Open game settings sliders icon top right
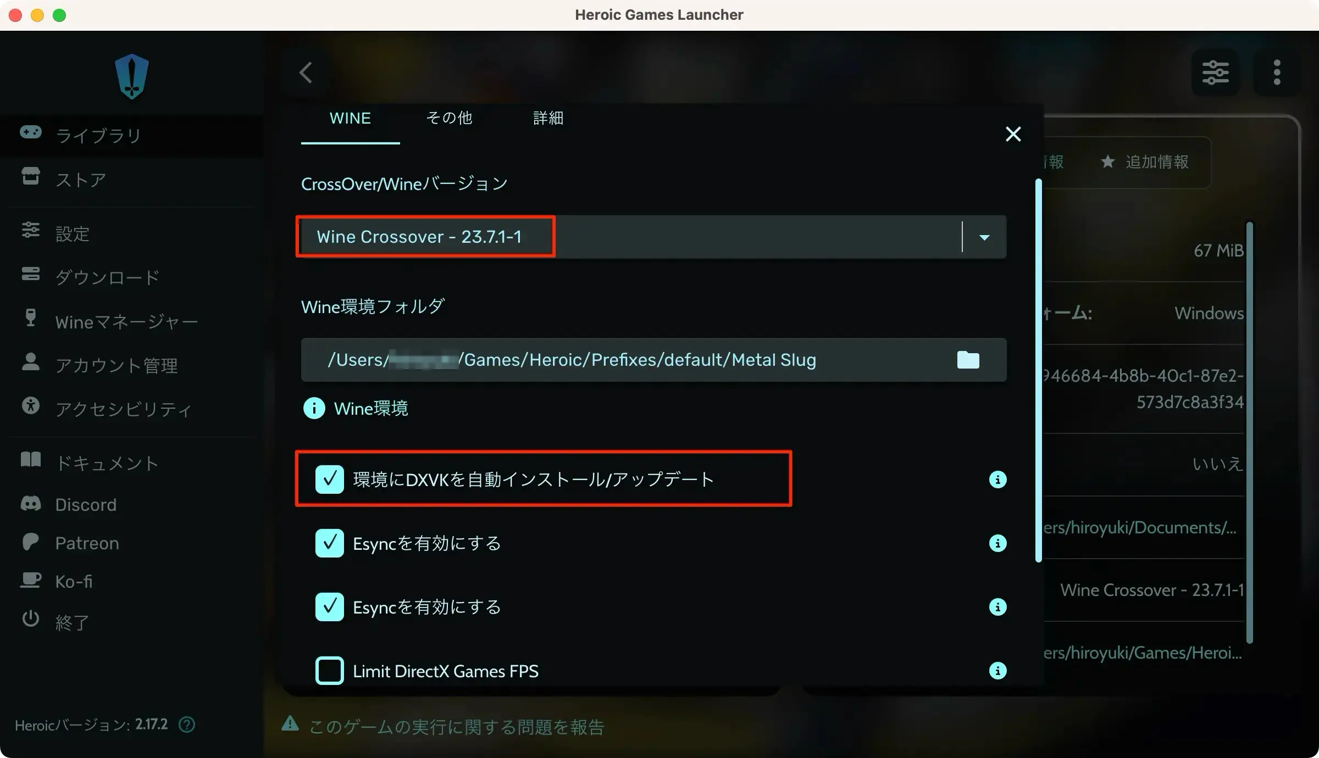Viewport: 1319px width, 758px height. (1215, 73)
